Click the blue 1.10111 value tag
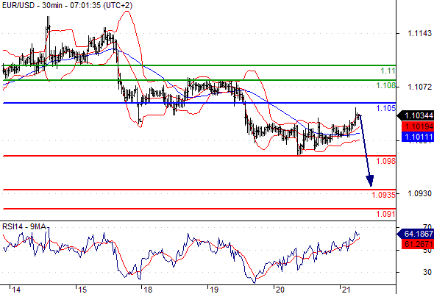The height and width of the screenshot is (294, 434). point(418,137)
